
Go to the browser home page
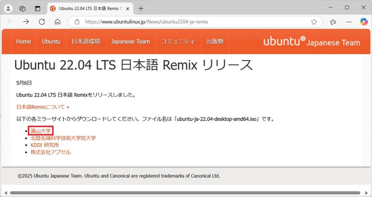click(58, 22)
